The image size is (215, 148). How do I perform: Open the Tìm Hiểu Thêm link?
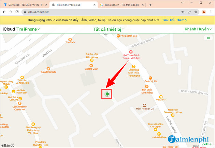[x=174, y=20]
